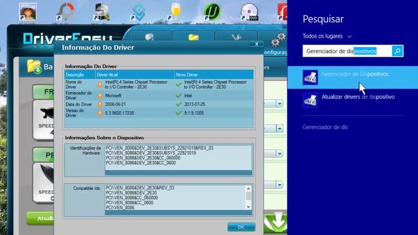Open Atualizar drivers de dispositivo result
The height and width of the screenshot is (235, 418).
(353, 100)
